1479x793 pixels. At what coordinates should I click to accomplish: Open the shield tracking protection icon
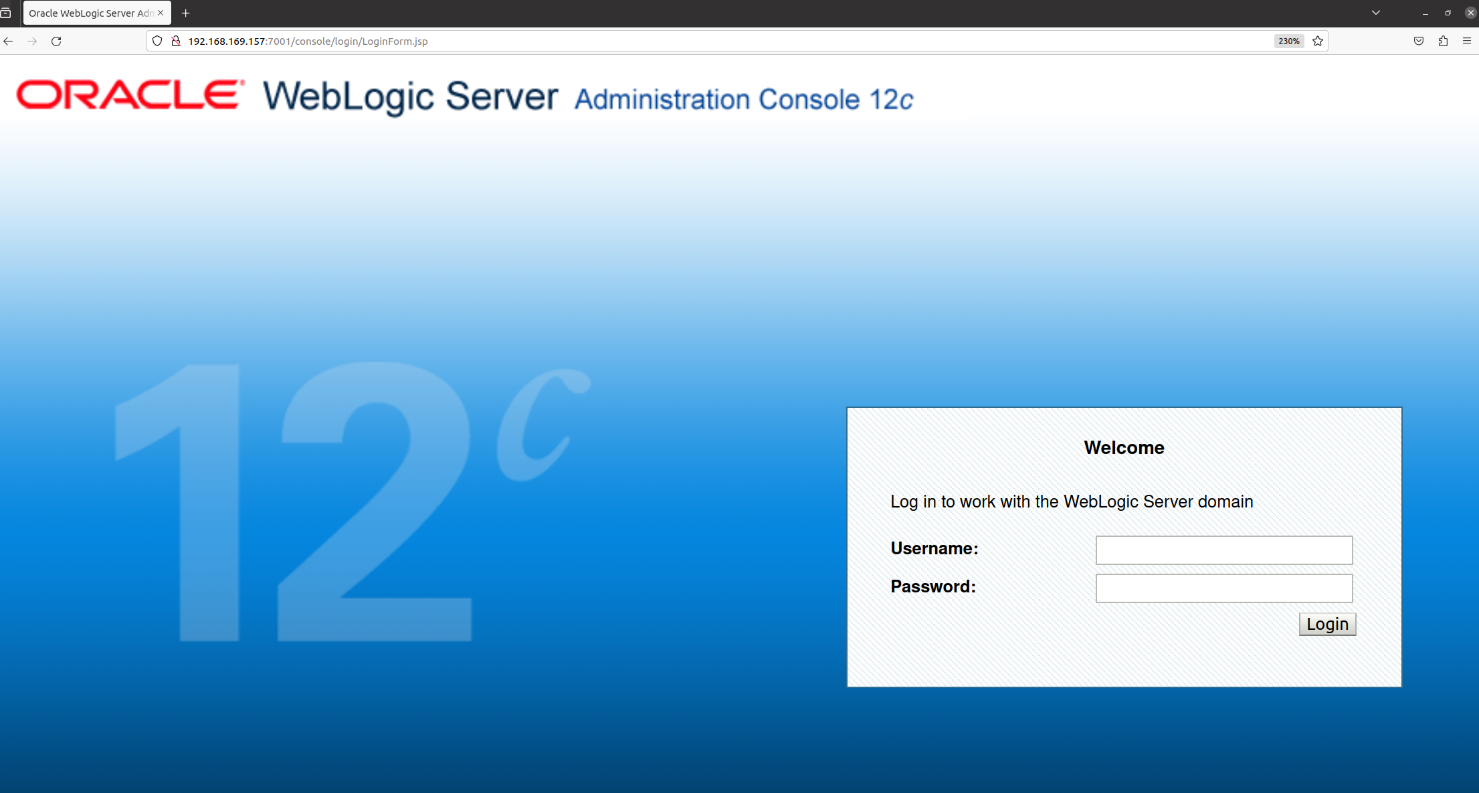157,41
